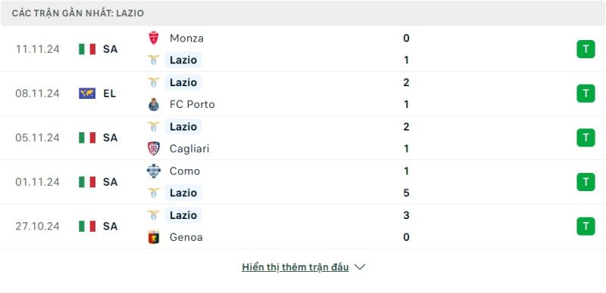Click the Genoa club crest icon

point(154,237)
